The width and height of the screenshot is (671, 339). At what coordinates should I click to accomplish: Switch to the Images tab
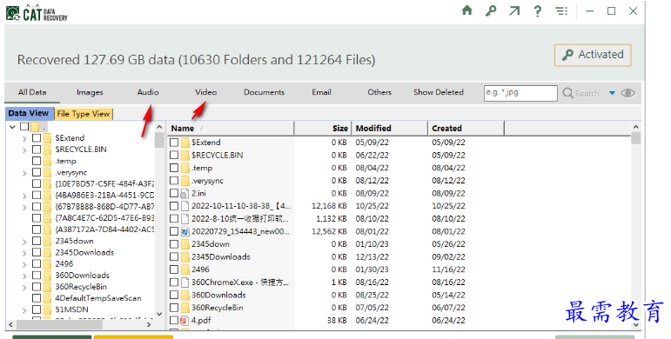(x=90, y=92)
